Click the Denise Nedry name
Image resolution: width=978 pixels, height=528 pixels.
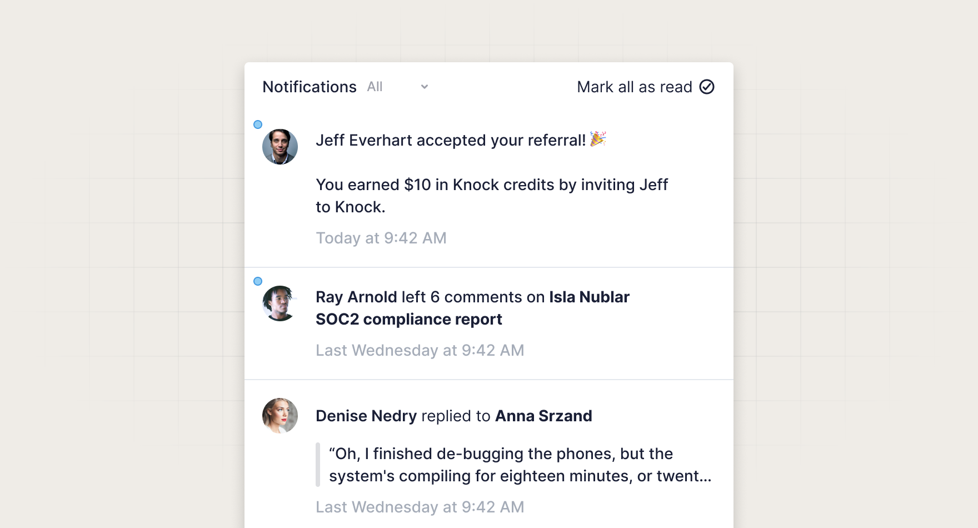[366, 416]
